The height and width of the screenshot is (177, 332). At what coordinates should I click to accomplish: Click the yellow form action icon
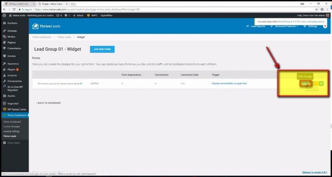coord(316,84)
